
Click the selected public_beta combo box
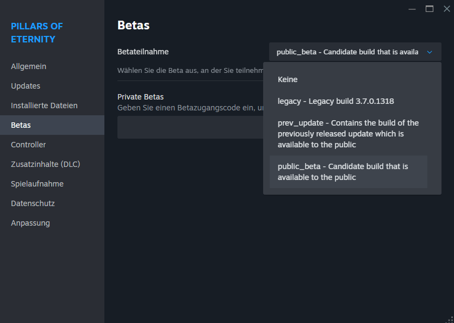(348, 52)
